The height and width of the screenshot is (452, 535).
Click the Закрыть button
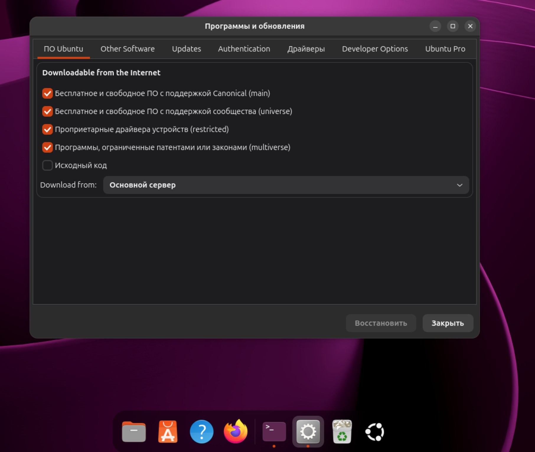448,323
